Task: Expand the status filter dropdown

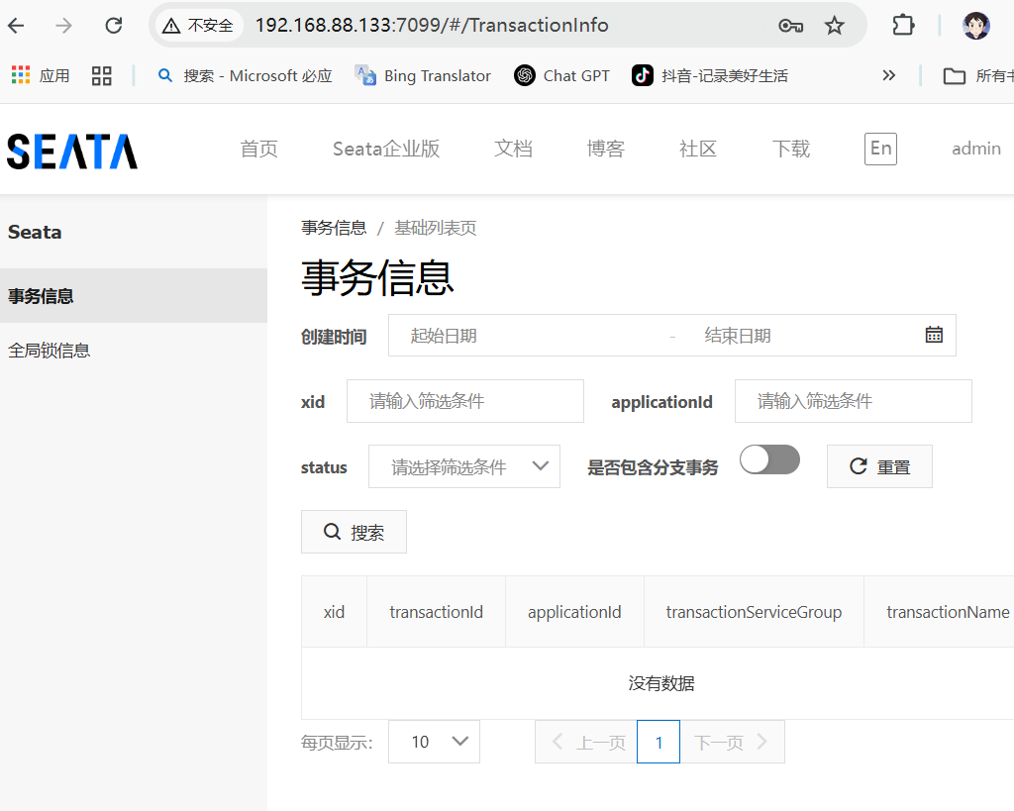Action: 463,466
